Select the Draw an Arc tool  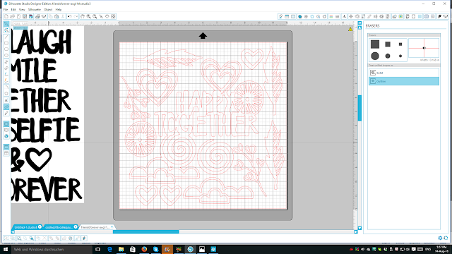click(6, 87)
